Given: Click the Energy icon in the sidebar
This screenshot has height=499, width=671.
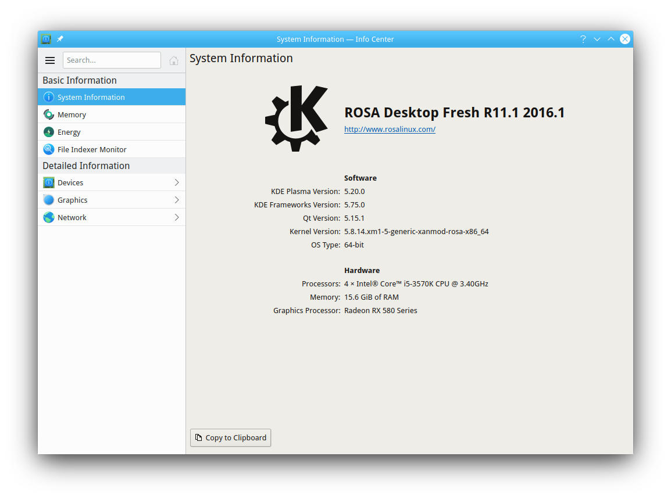Looking at the screenshot, I should coord(49,132).
